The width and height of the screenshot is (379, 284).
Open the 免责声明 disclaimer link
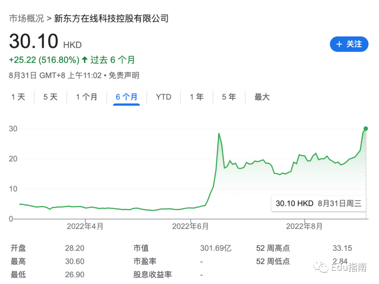pos(124,75)
